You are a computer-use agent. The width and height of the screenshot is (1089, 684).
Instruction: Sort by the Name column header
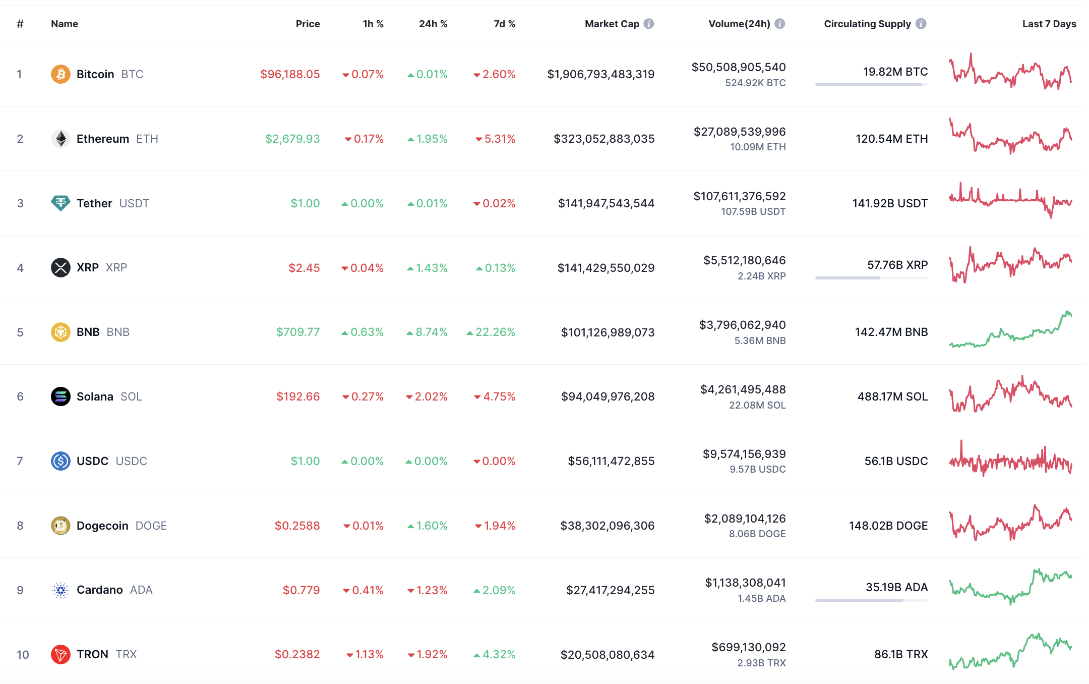pos(65,24)
